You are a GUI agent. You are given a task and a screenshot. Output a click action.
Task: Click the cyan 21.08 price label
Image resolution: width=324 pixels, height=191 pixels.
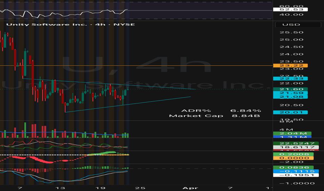tap(290, 97)
